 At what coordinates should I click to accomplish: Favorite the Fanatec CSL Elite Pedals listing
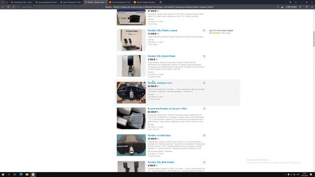click(x=204, y=162)
